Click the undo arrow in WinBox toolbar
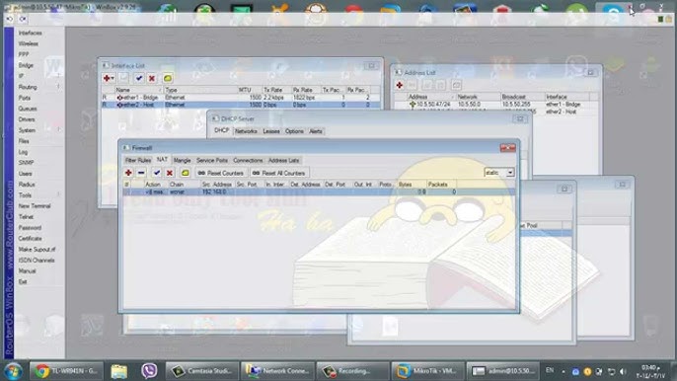This screenshot has height=381, width=677. click(10, 19)
